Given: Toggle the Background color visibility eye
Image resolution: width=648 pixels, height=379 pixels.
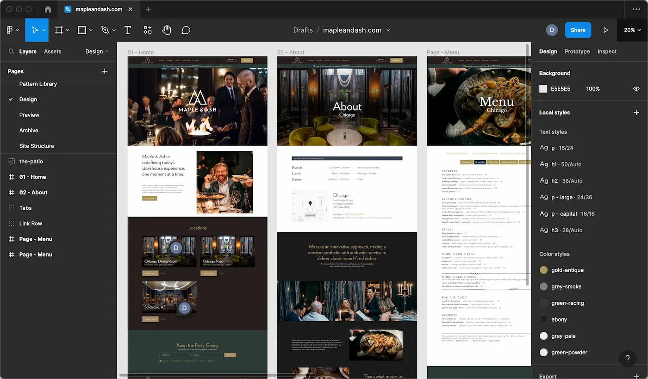Looking at the screenshot, I should 636,89.
